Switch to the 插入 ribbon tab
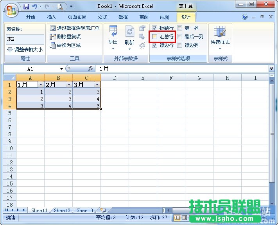This screenshot has height=225, width=278. pyautogui.click(x=51, y=17)
